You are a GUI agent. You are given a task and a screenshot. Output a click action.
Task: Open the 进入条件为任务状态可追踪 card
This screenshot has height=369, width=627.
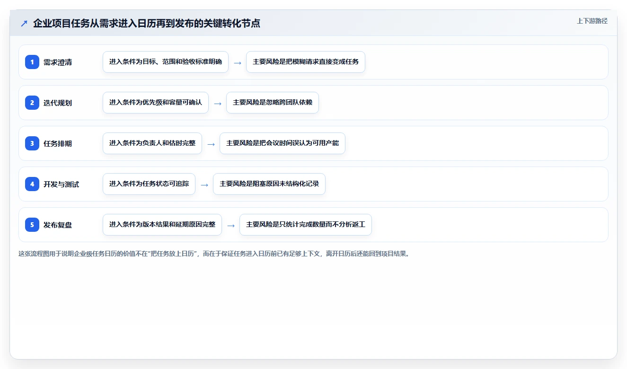[x=149, y=184]
